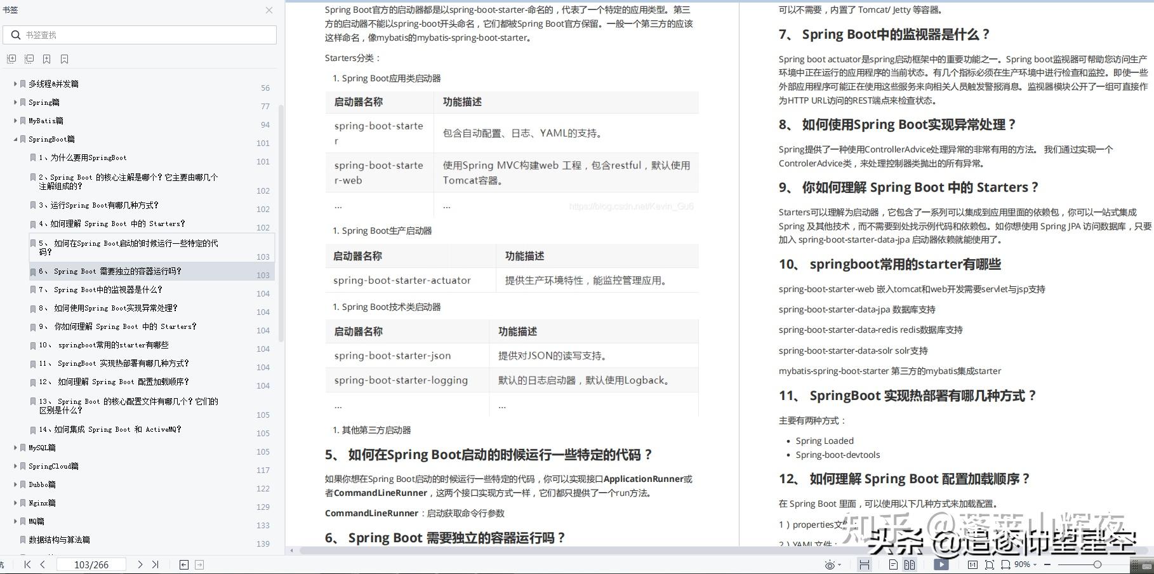This screenshot has height=574, width=1154.
Task: Start the slideshow with the play icon
Action: (941, 564)
